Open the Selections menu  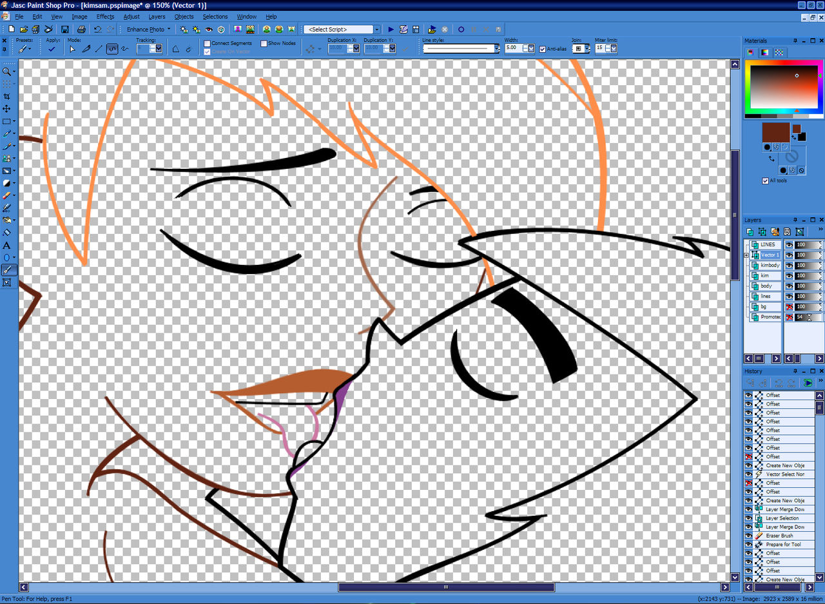[215, 17]
